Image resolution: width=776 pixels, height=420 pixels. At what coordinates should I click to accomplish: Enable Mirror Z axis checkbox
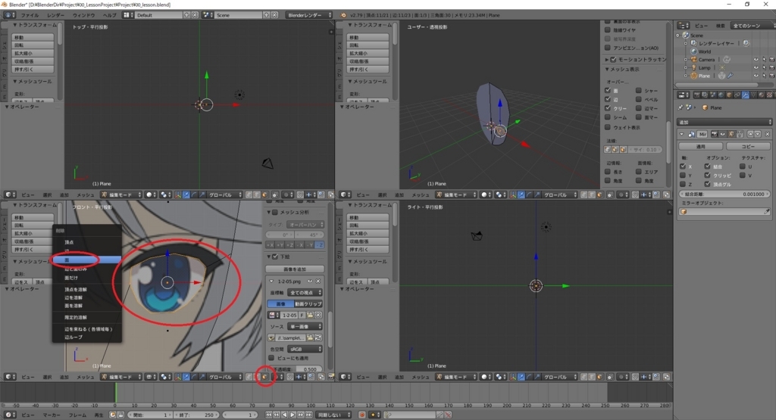coord(683,185)
